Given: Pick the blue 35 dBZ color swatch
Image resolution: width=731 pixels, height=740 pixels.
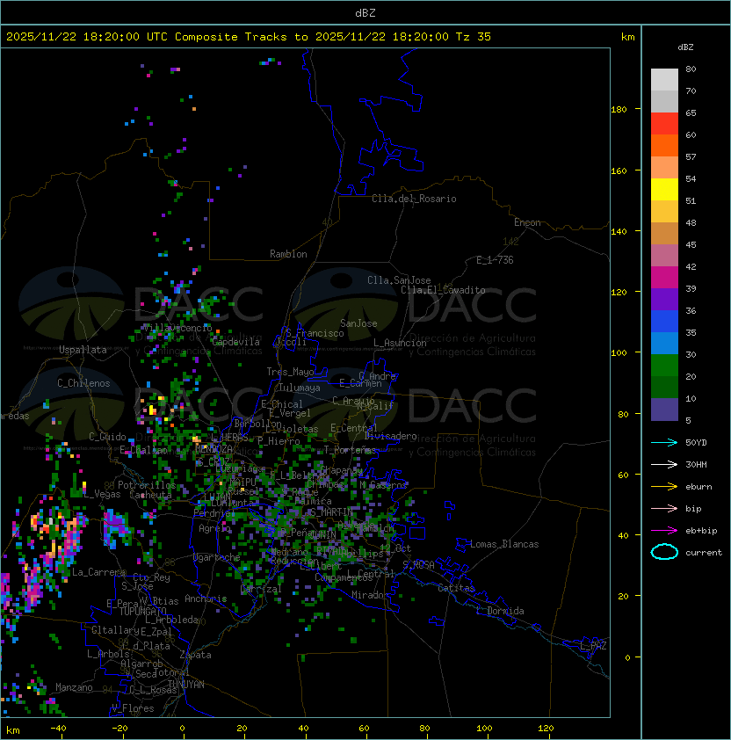Looking at the screenshot, I should 664,321.
